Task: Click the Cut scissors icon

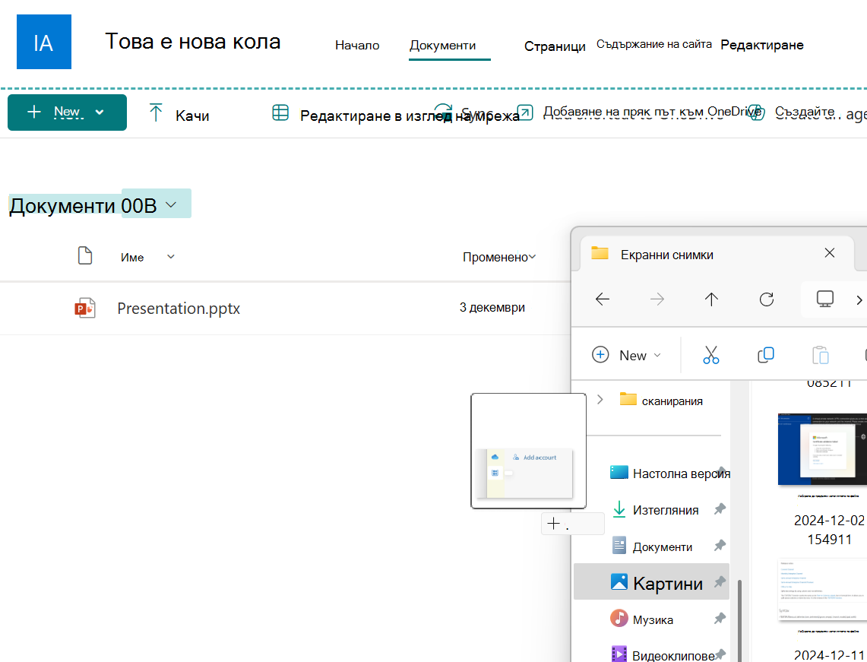Action: tap(711, 355)
